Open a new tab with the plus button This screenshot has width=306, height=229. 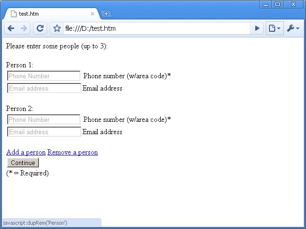click(x=106, y=14)
